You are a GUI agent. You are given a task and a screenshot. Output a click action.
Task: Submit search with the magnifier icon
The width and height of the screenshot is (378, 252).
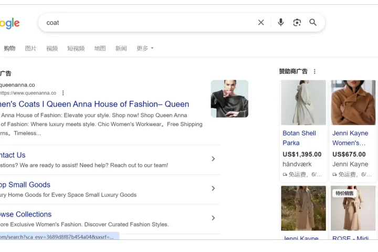click(x=313, y=23)
